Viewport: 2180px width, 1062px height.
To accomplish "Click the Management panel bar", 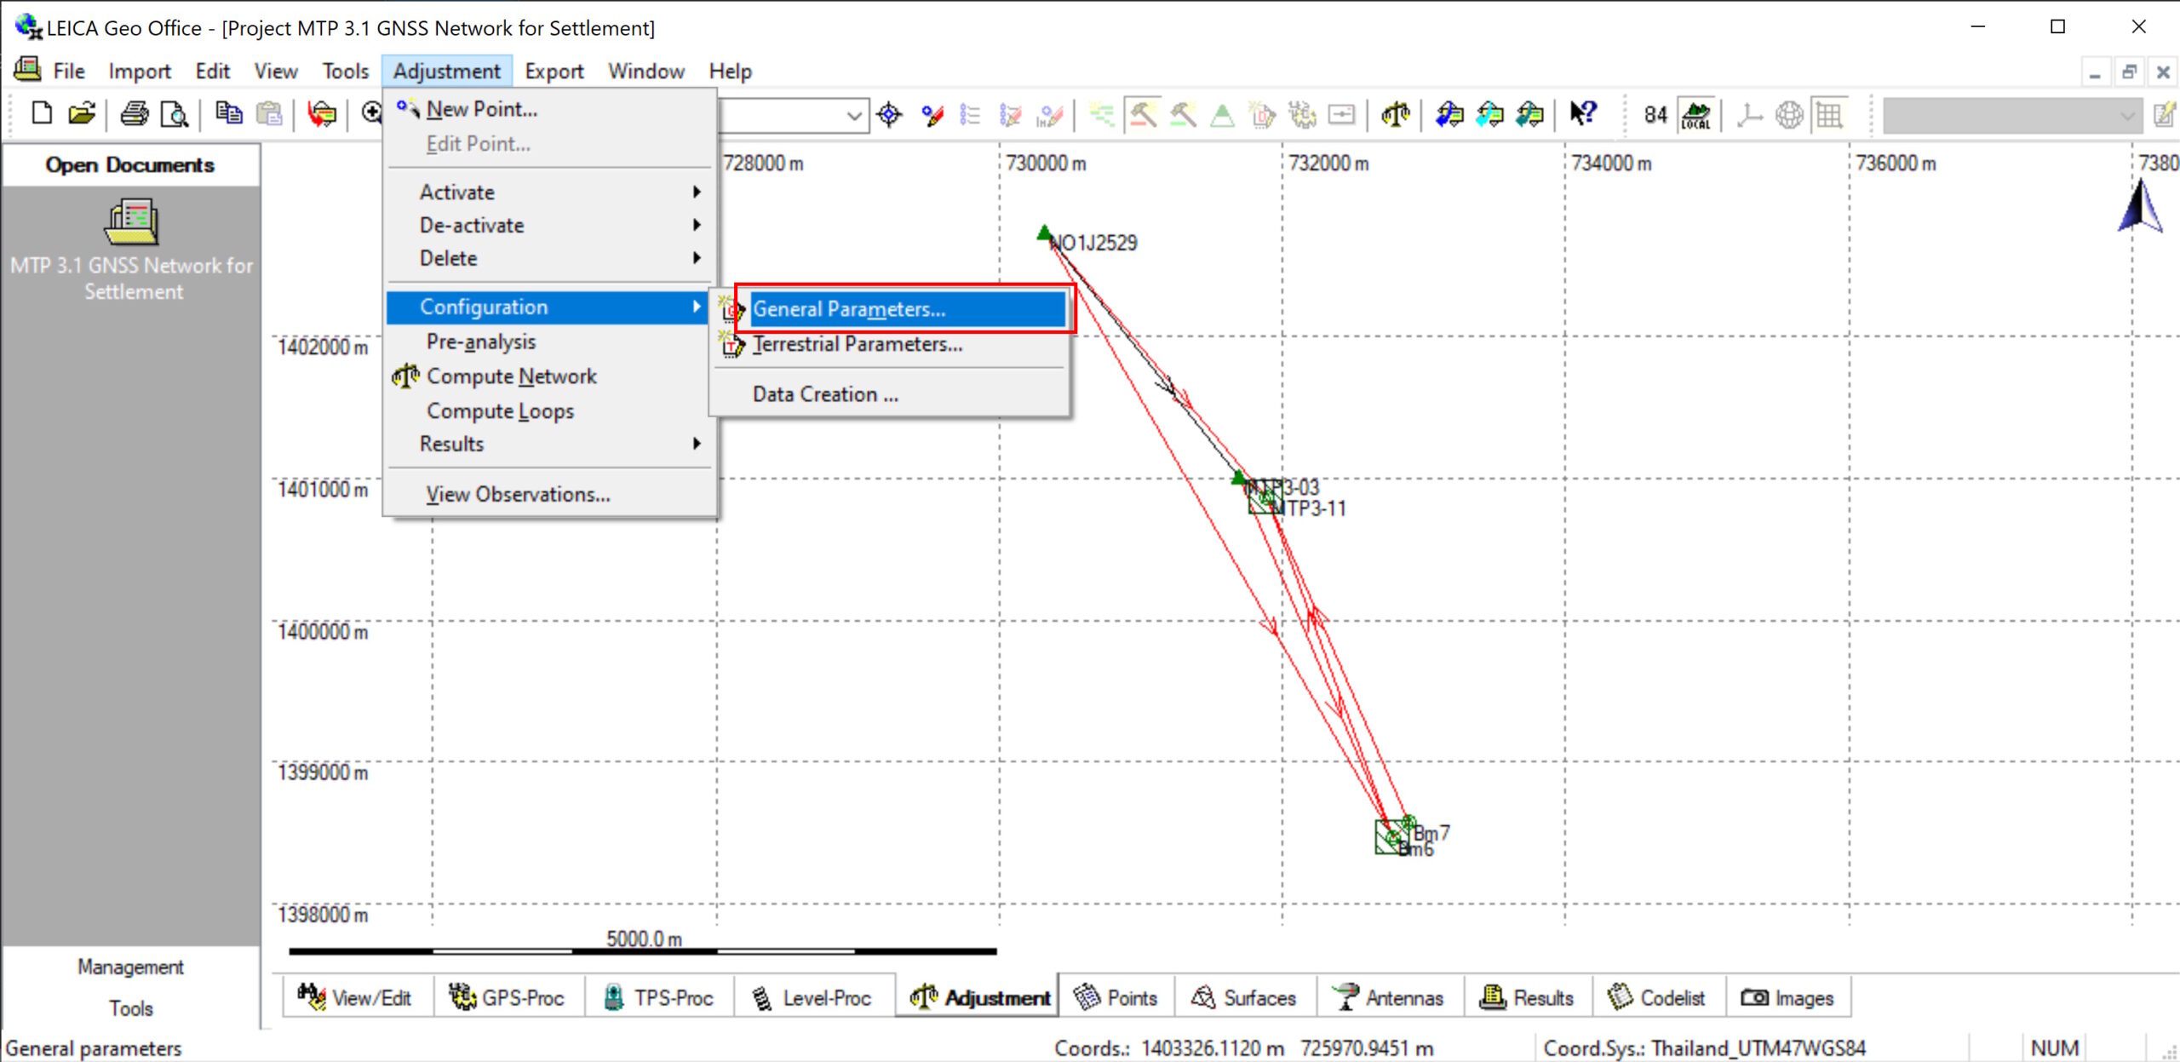I will [x=130, y=967].
